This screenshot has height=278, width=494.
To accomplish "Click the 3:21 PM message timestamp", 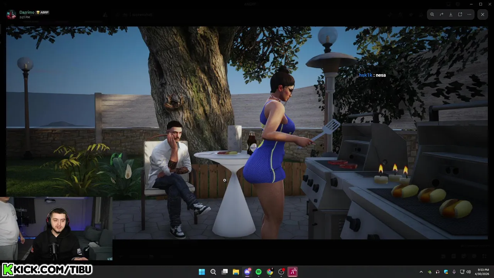I will [x=25, y=17].
